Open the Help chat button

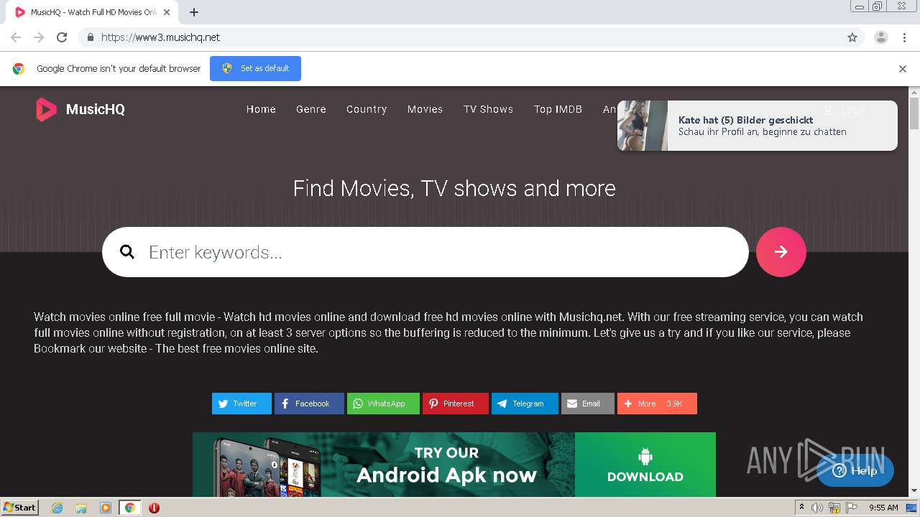point(855,471)
